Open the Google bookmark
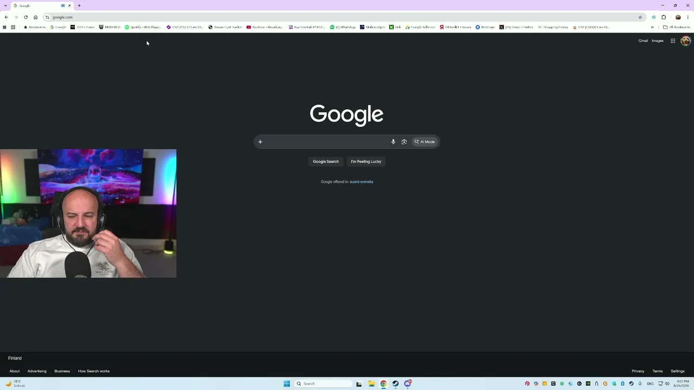This screenshot has width=694, height=390. pyautogui.click(x=58, y=27)
